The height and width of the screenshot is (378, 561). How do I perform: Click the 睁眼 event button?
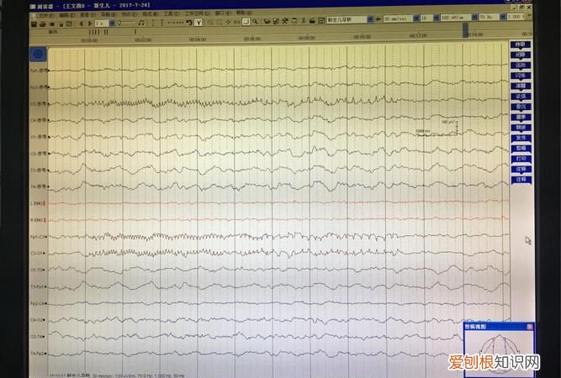(521, 44)
